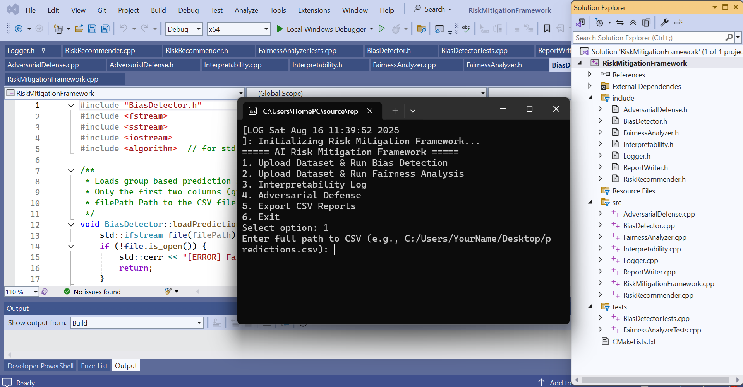Toggle a bookmark on the current line
The height and width of the screenshot is (387, 743).
547,29
